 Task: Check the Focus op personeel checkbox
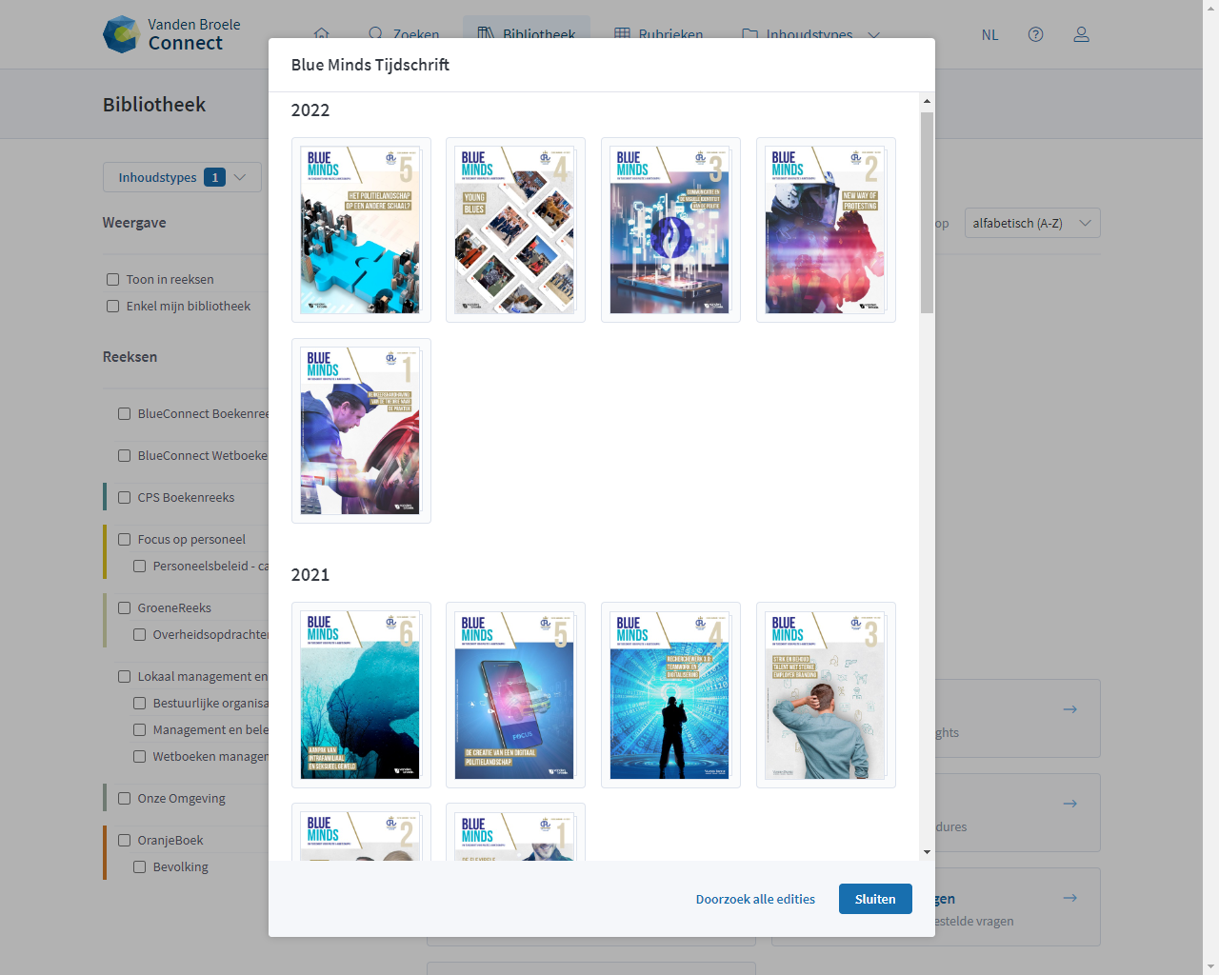pyautogui.click(x=125, y=539)
